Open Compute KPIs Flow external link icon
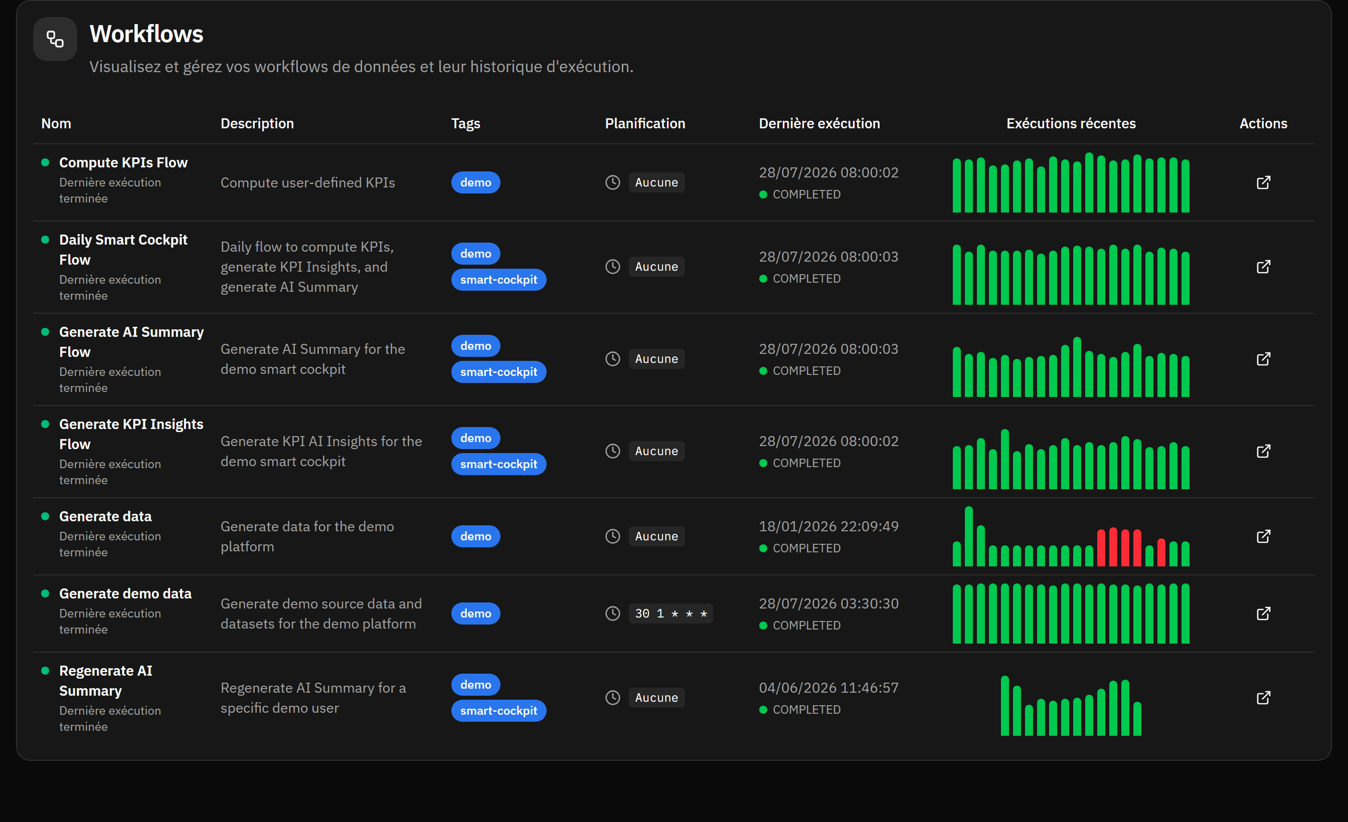Screen dimensions: 1348x822 coord(1263,182)
